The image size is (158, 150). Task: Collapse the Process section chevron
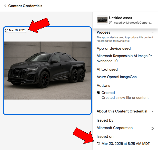tap(152, 33)
